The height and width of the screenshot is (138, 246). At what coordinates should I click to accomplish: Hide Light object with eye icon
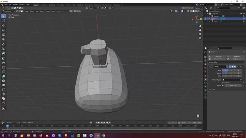pos(244,21)
